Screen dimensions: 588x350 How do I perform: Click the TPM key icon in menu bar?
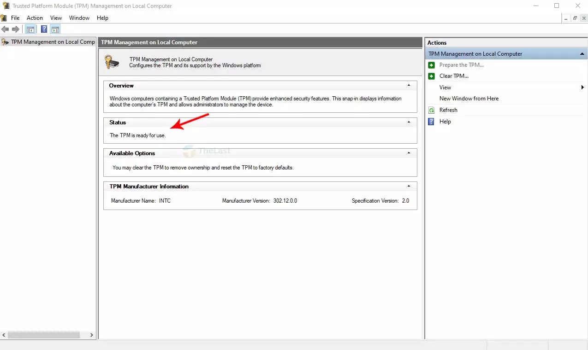[x=4, y=18]
